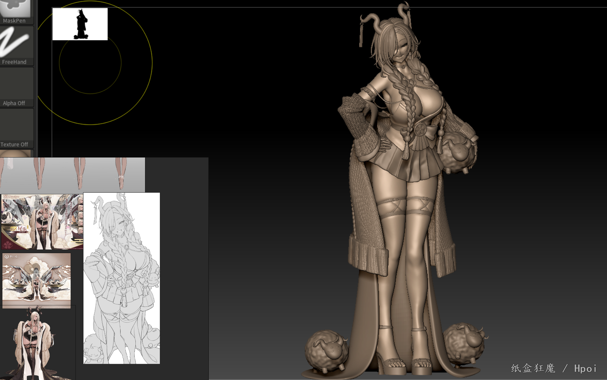Select the line-art sketch reference image
The height and width of the screenshot is (380, 607).
122,278
